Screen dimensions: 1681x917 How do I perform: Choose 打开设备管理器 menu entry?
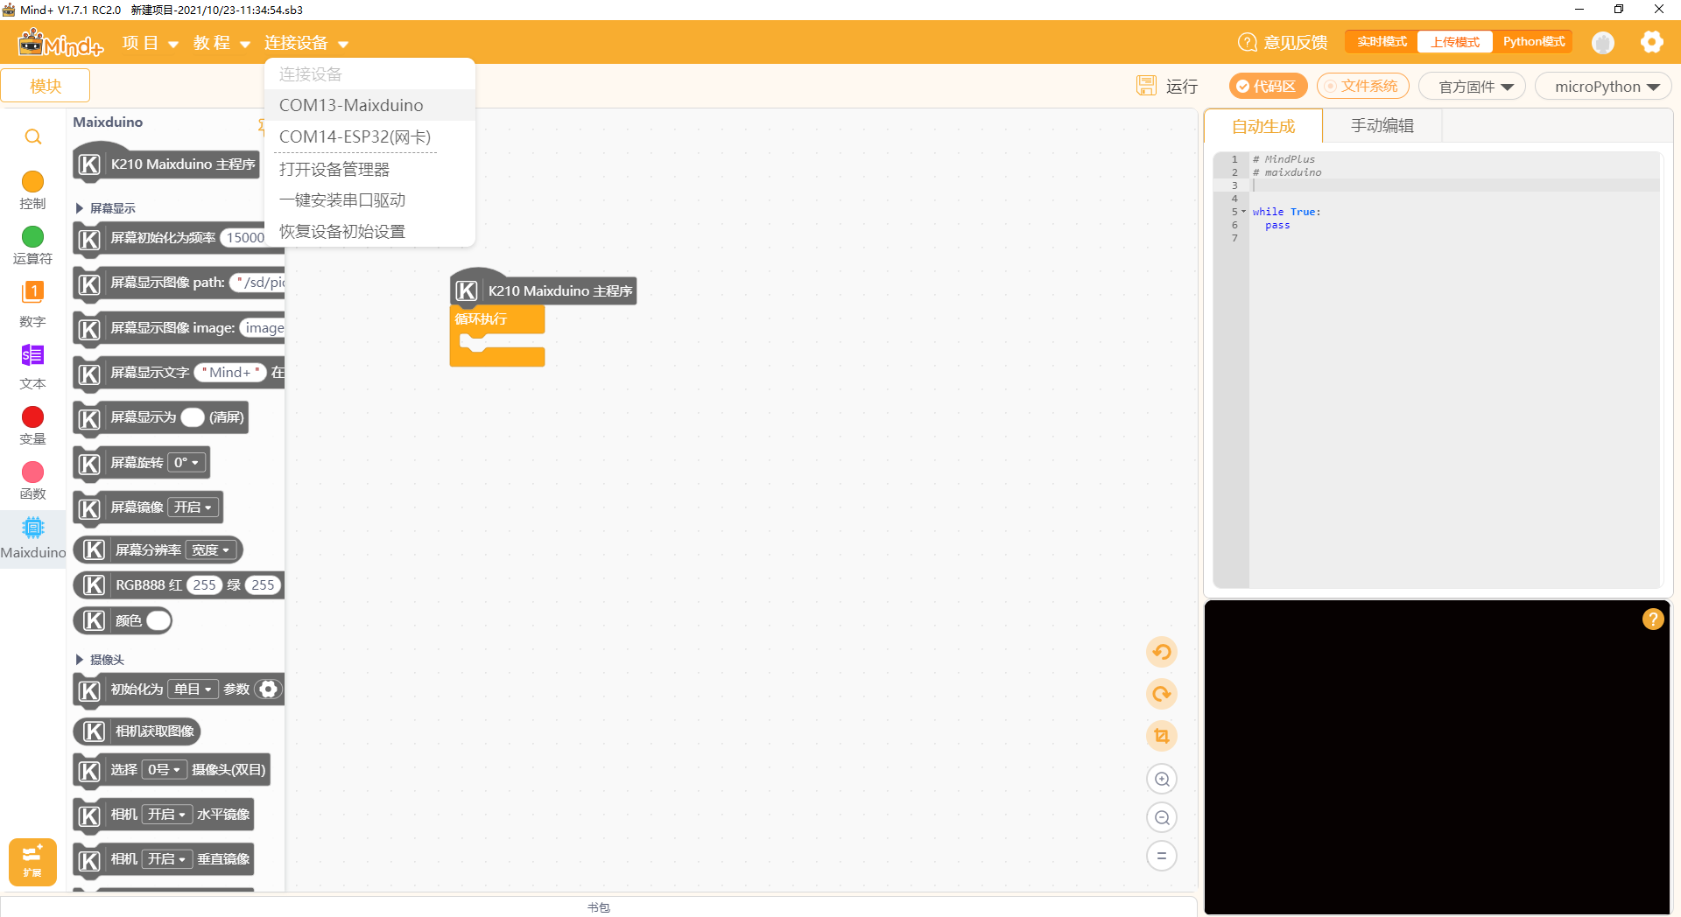pos(369,169)
